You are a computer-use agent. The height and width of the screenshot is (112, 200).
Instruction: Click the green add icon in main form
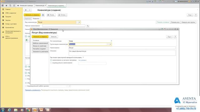(27, 40)
